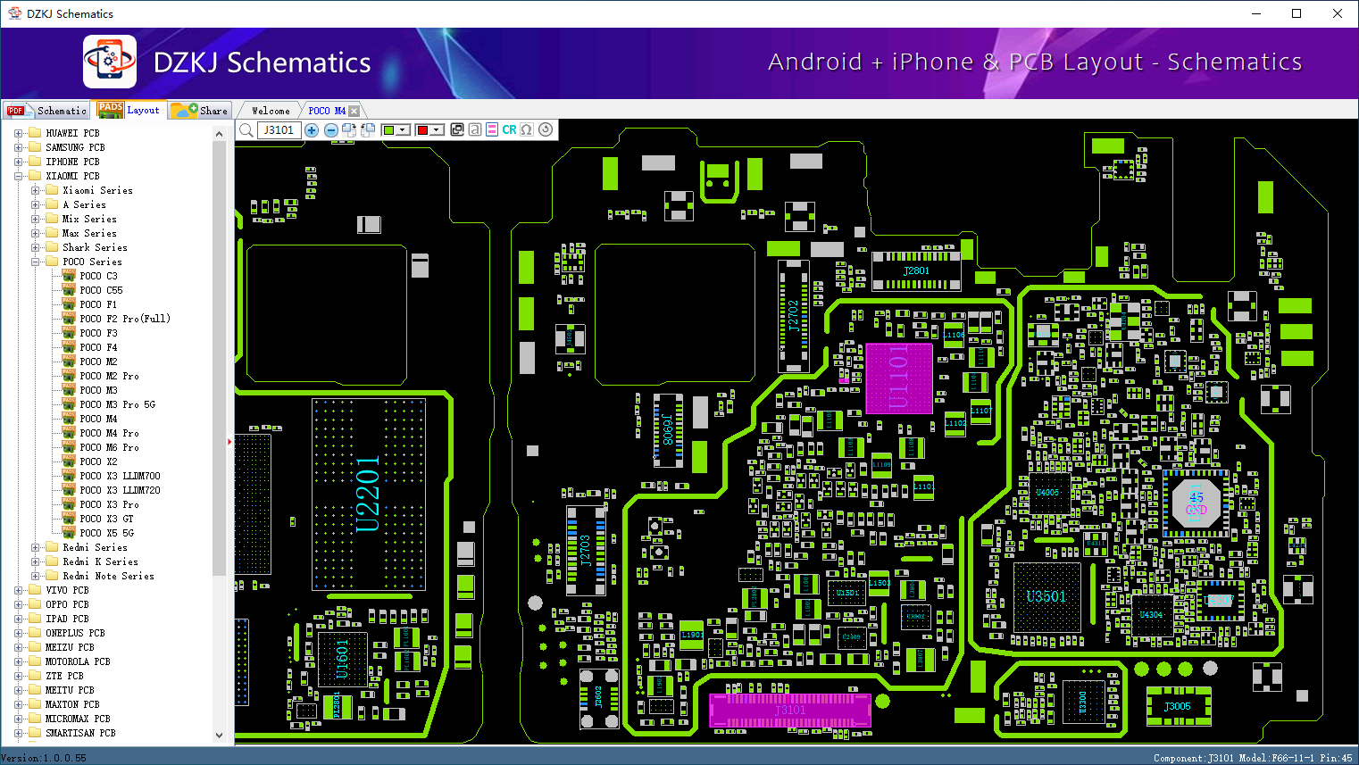Switch to the Layout tab

pyautogui.click(x=130, y=110)
